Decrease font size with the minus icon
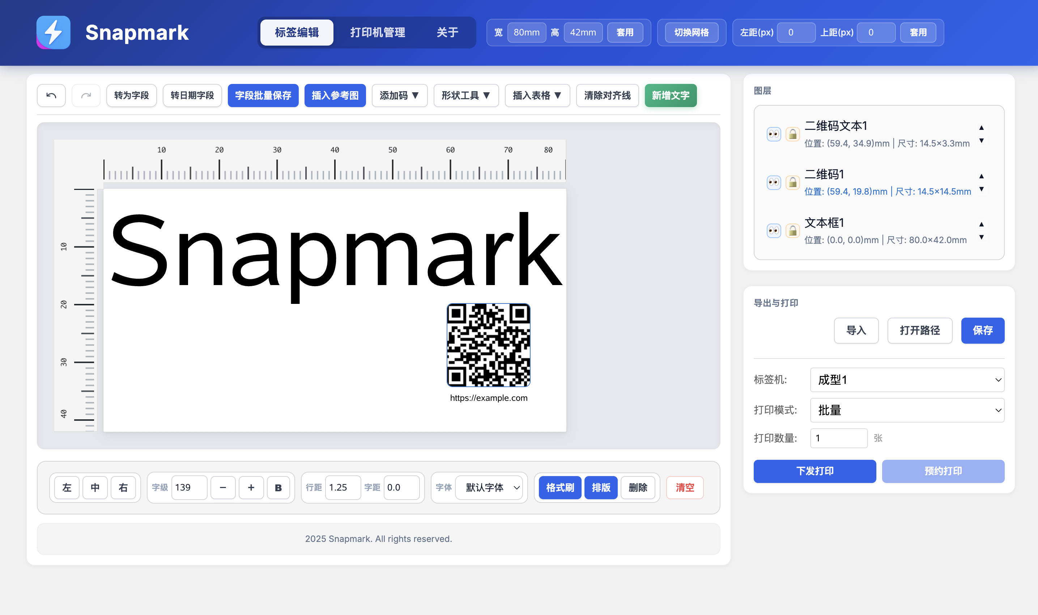This screenshot has height=615, width=1038. (x=223, y=487)
